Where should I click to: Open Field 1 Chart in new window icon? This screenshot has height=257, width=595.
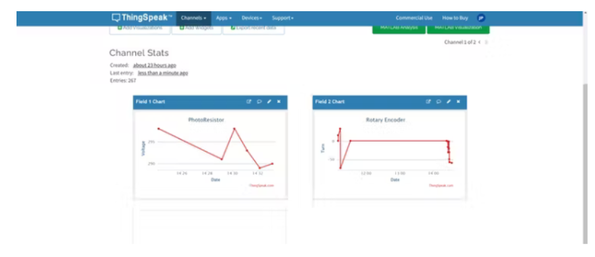point(249,101)
